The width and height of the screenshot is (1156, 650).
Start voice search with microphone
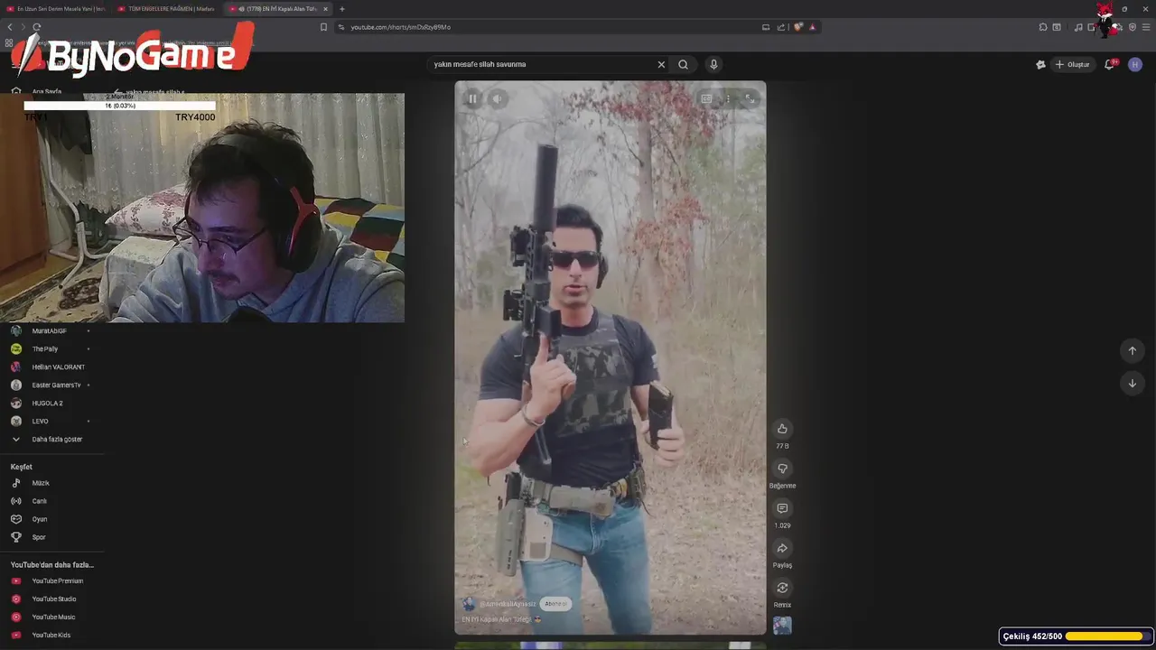pyautogui.click(x=713, y=64)
